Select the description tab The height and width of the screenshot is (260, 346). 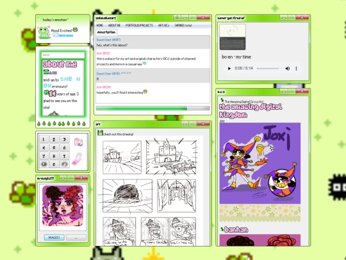pyautogui.click(x=106, y=32)
